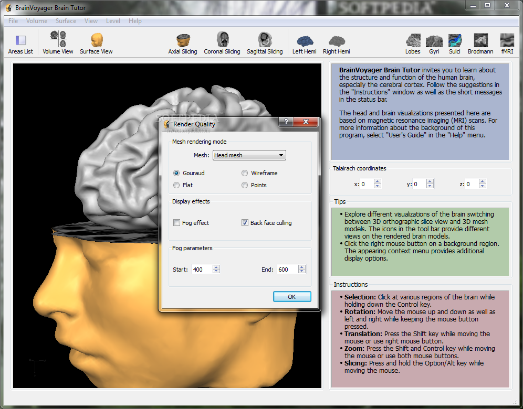Open the View menu
The height and width of the screenshot is (409, 523).
click(91, 20)
